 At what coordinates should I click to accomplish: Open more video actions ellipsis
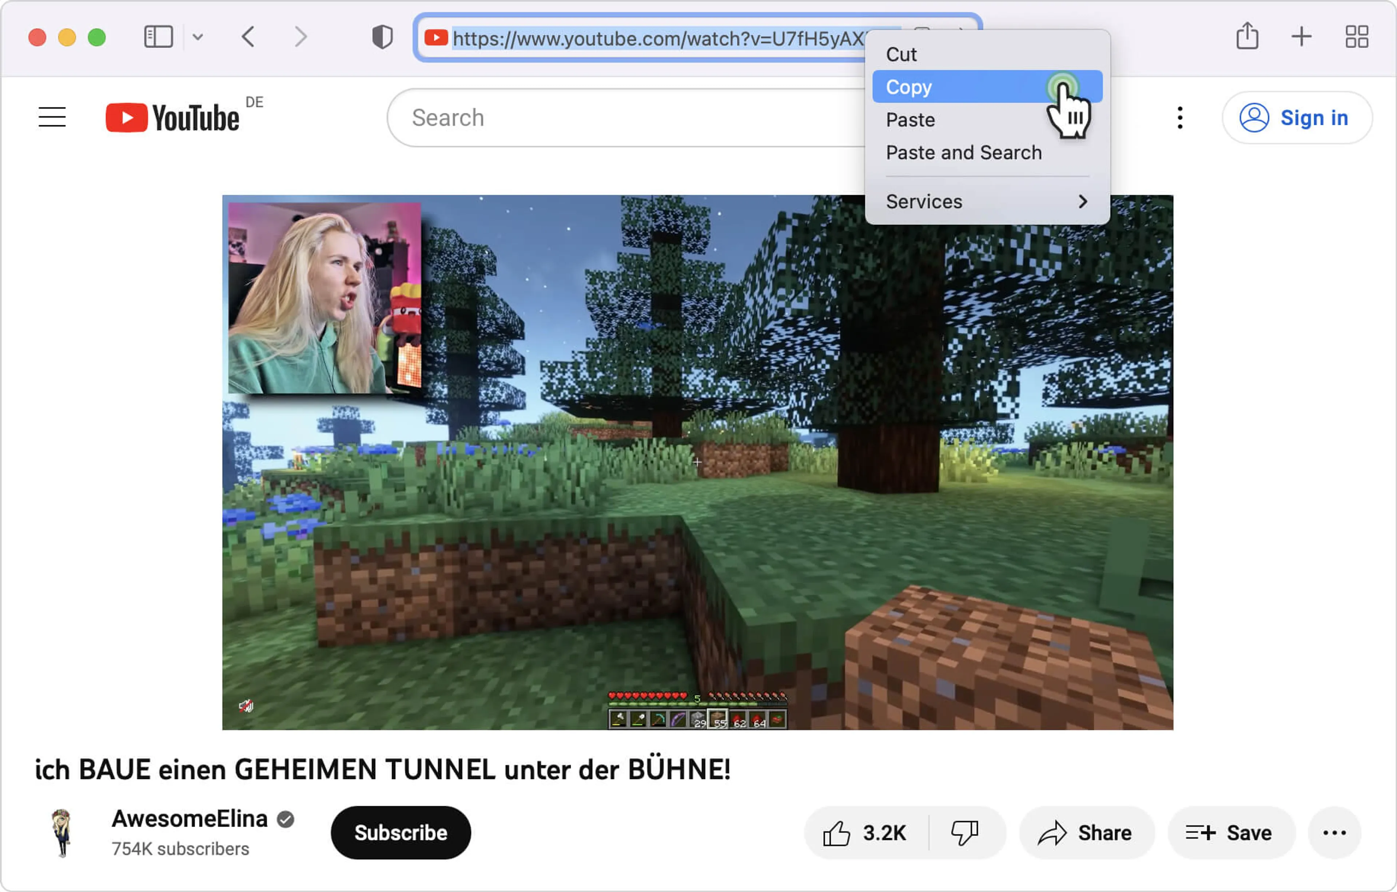click(x=1334, y=833)
